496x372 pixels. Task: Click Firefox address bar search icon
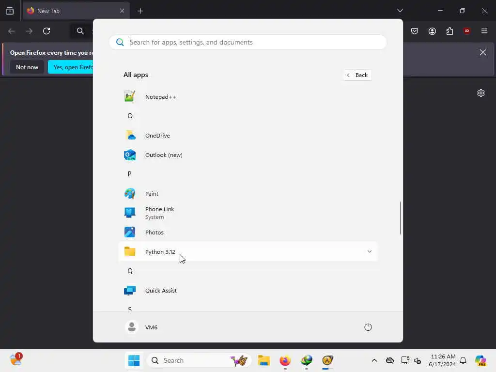click(x=80, y=31)
